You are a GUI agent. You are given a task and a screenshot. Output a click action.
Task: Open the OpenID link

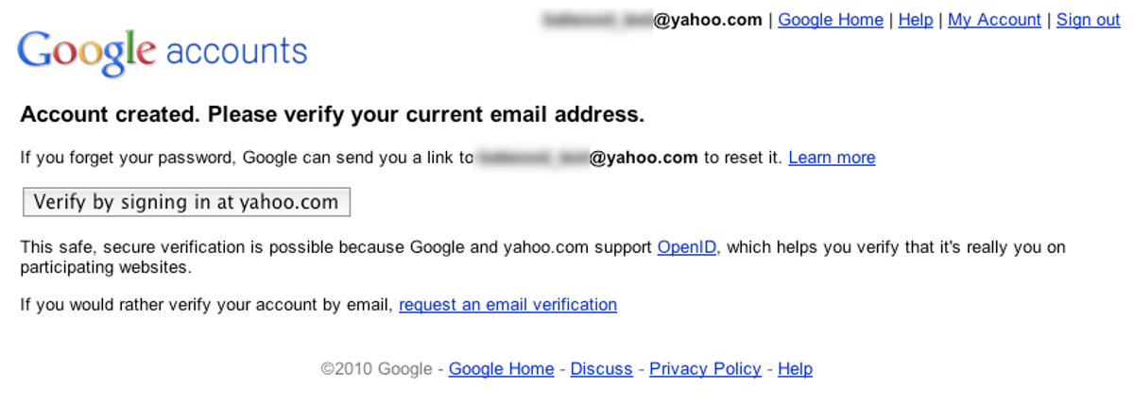tap(686, 247)
